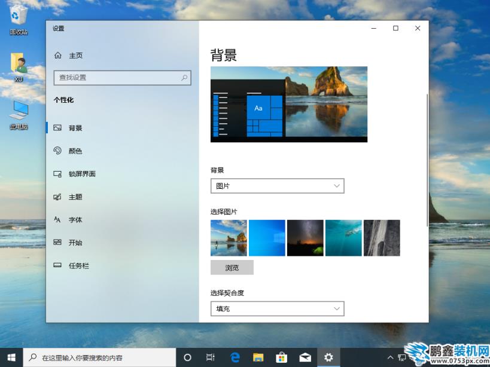Click the desktop background preview image
The height and width of the screenshot is (367, 490).
[x=289, y=104]
